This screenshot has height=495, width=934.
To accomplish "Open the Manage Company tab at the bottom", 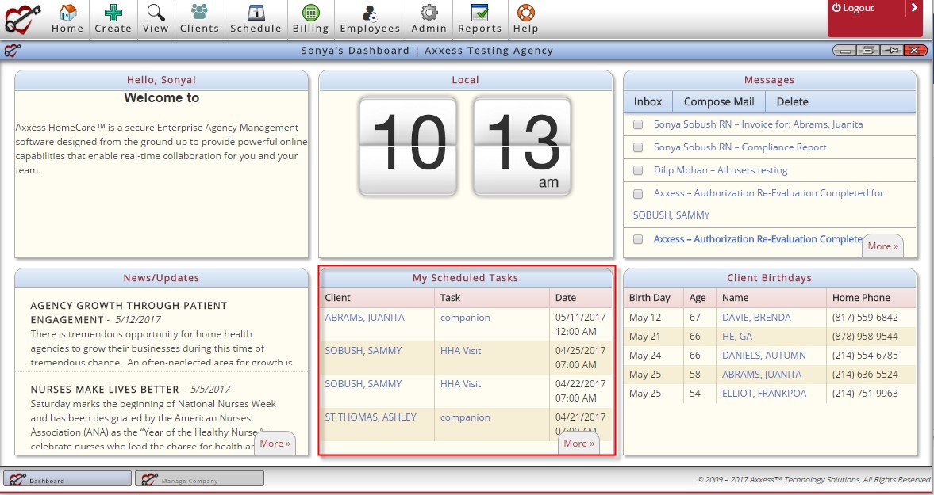I will pyautogui.click(x=199, y=478).
